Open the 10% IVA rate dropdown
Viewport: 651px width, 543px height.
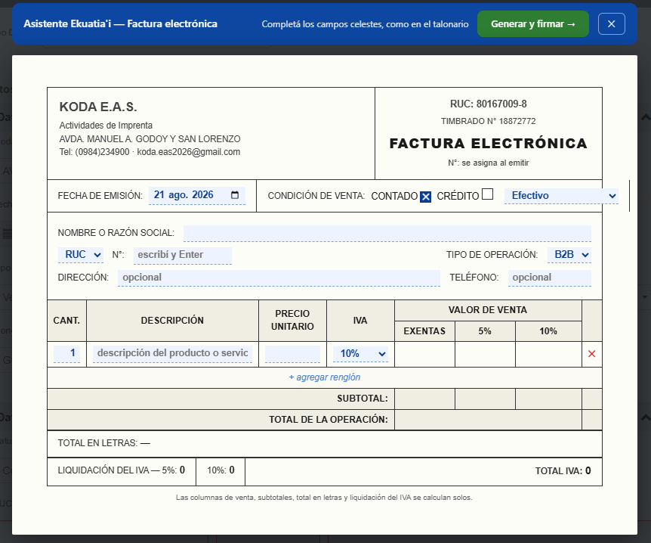point(360,354)
